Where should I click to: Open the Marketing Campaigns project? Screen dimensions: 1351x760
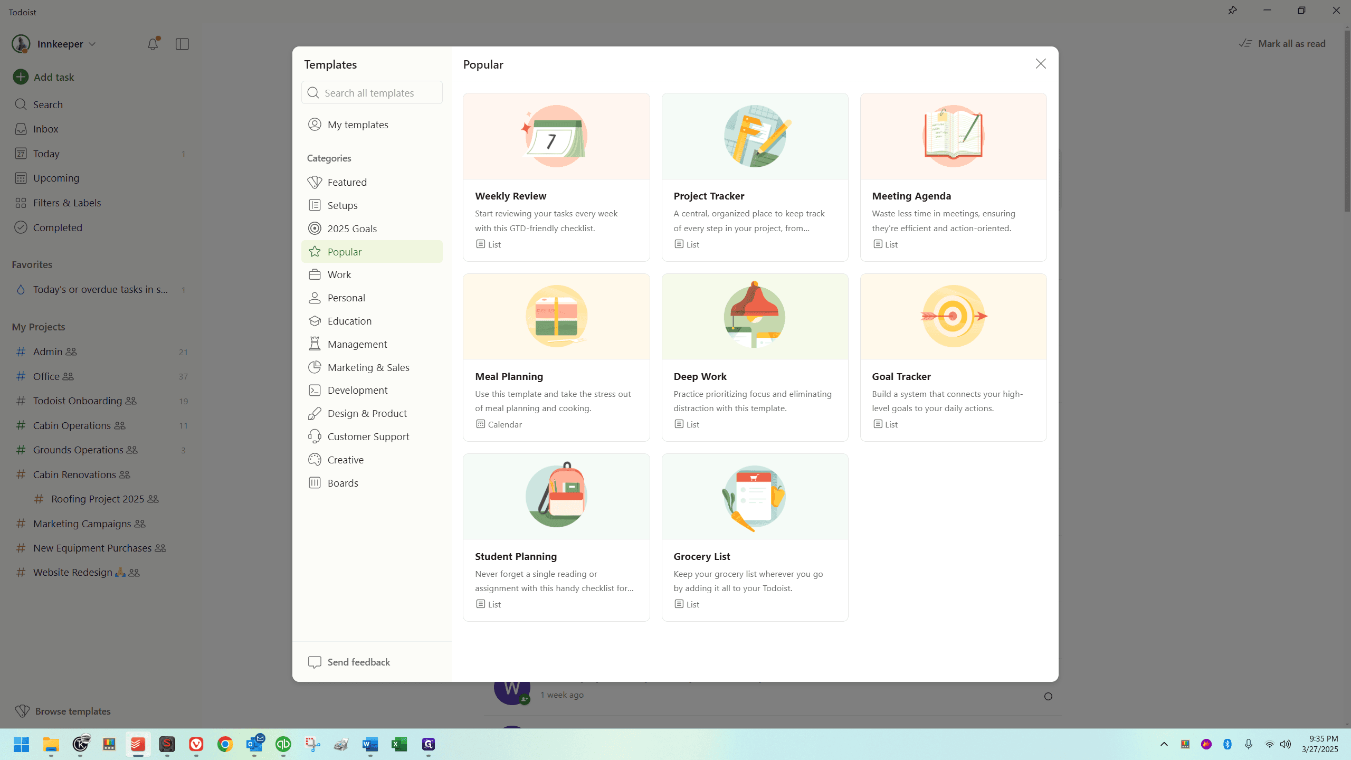tap(100, 524)
